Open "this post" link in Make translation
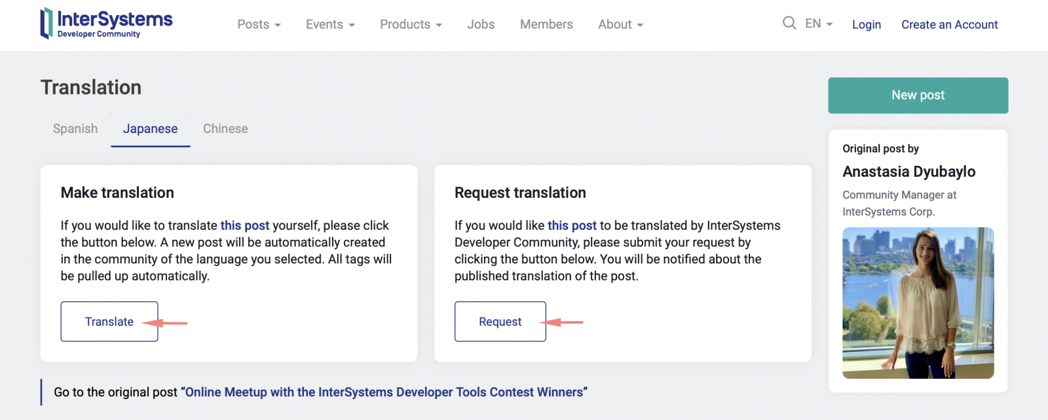Image resolution: width=1048 pixels, height=420 pixels. pos(244,225)
